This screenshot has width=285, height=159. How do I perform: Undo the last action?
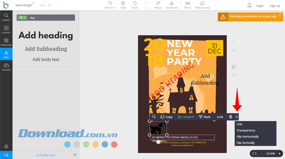[135, 5]
